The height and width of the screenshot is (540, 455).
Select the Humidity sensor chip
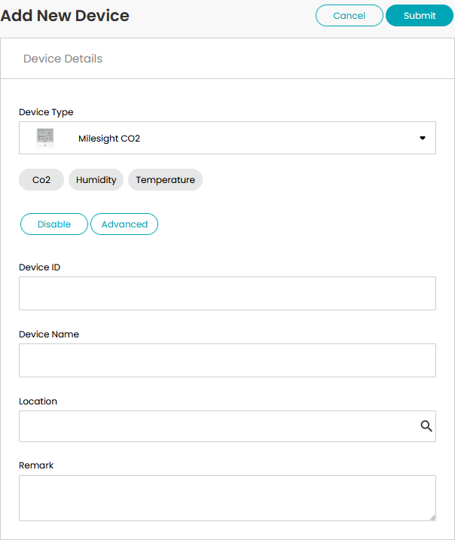coord(96,180)
